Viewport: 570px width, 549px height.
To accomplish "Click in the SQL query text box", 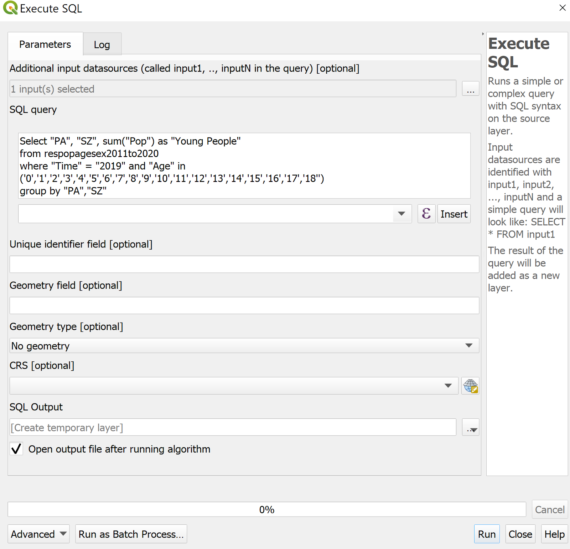I will (244, 166).
